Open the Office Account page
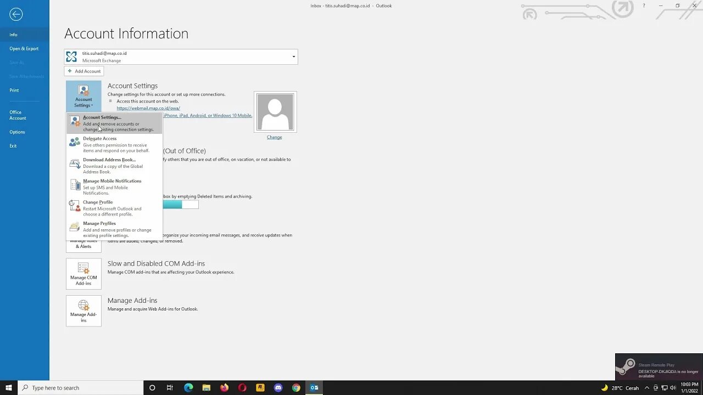Viewport: 703px width, 395px height. click(24, 115)
